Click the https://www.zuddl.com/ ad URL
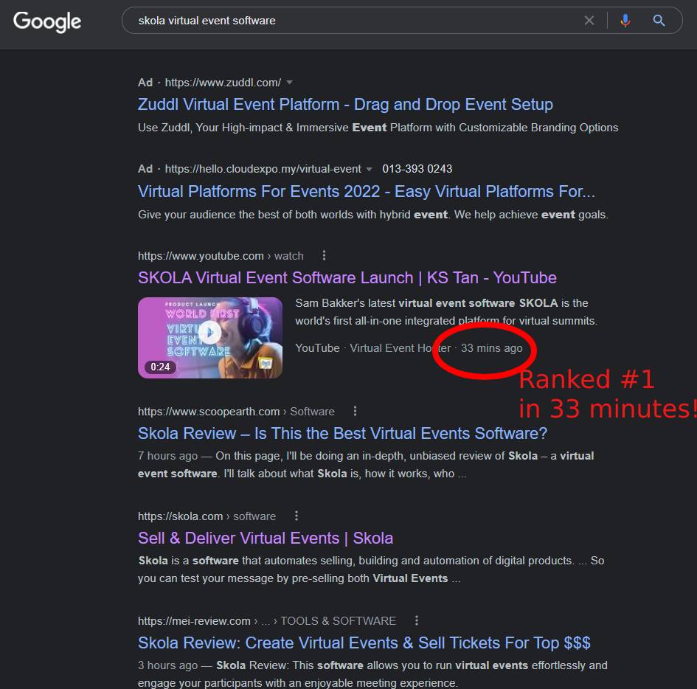697x689 pixels. coord(223,83)
